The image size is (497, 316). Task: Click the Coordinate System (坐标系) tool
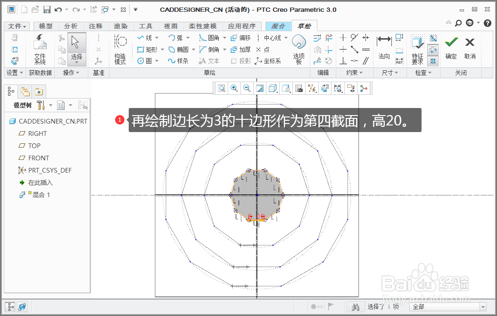click(x=268, y=61)
